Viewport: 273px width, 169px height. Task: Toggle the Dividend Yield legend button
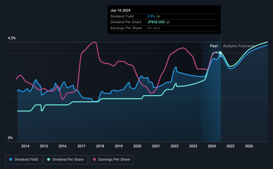click(24, 160)
